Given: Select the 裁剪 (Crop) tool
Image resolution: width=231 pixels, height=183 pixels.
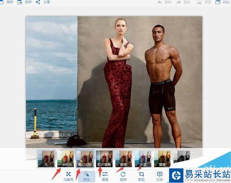Looking at the screenshot, I should [x=141, y=177].
